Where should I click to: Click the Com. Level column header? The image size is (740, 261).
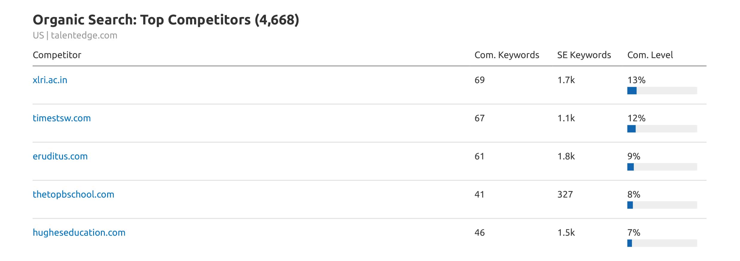pos(650,55)
